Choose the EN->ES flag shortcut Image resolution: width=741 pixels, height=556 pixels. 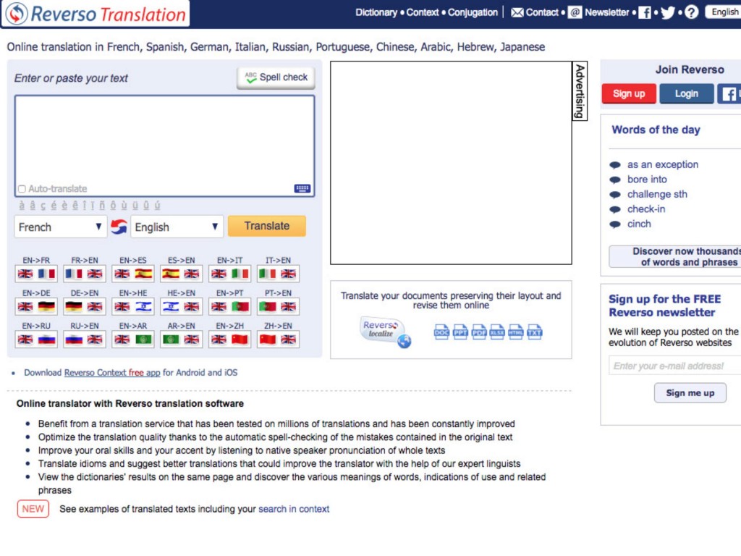tap(133, 274)
